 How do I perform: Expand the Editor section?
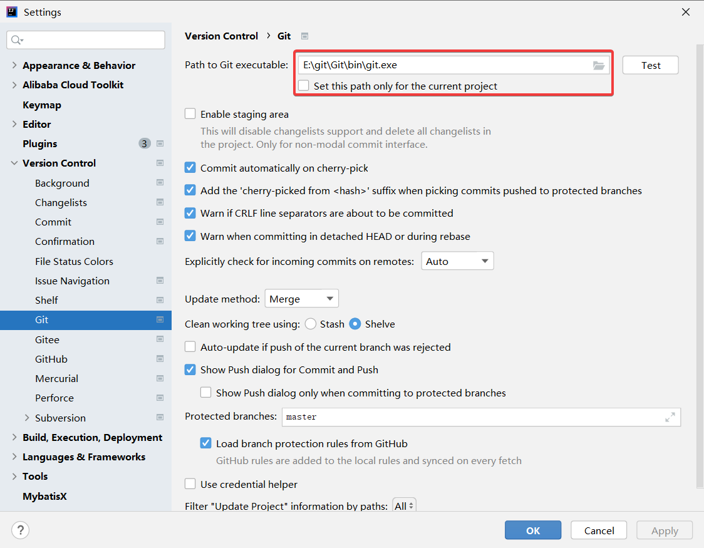tap(14, 124)
